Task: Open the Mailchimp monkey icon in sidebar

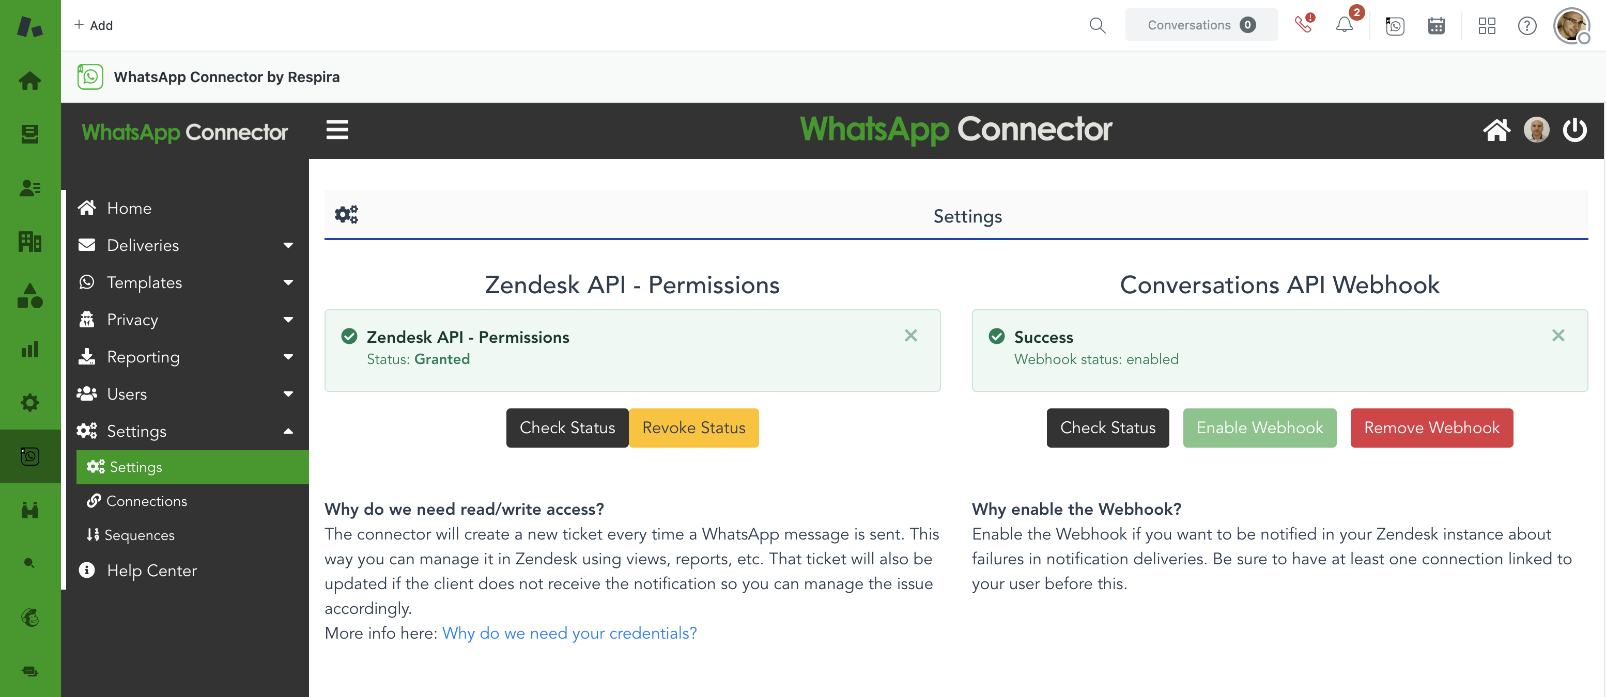Action: 29,617
